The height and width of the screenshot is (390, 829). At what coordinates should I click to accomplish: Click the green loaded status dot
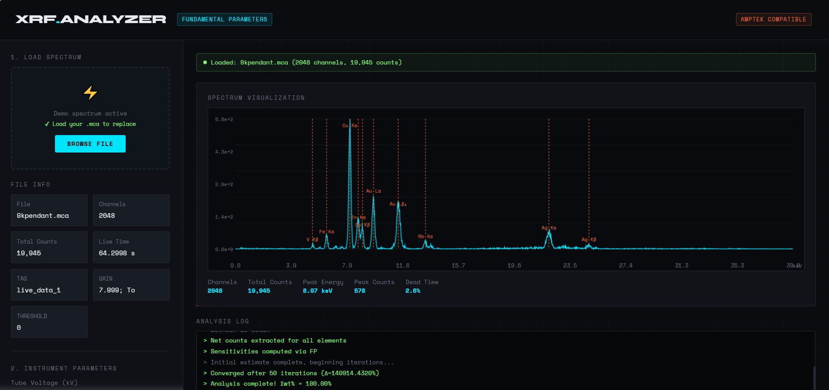[205, 62]
